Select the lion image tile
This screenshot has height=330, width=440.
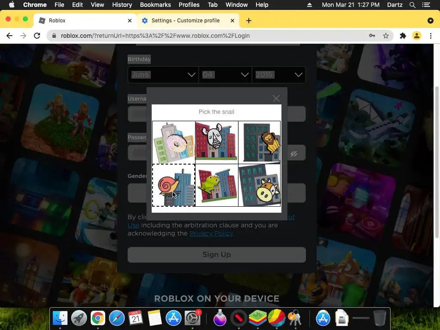(259, 143)
